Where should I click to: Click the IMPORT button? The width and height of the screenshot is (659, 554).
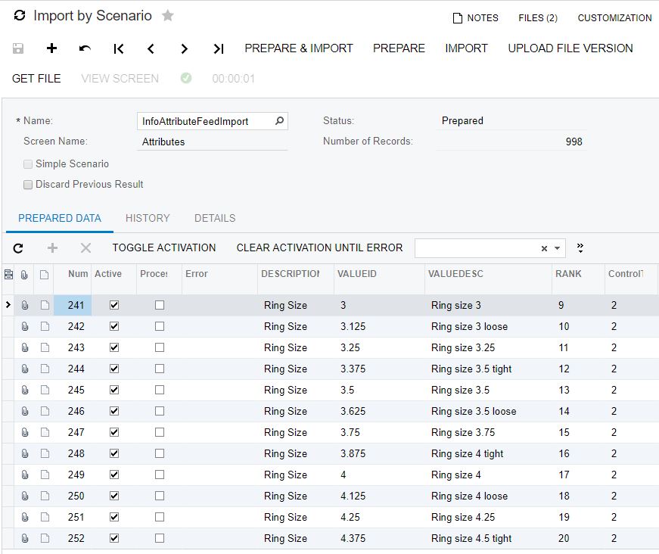[467, 48]
